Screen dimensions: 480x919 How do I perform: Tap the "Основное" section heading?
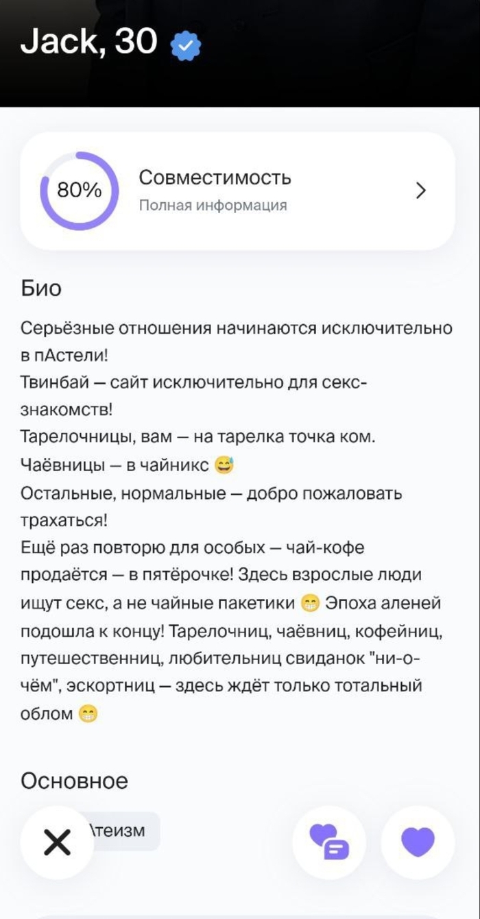tap(74, 781)
